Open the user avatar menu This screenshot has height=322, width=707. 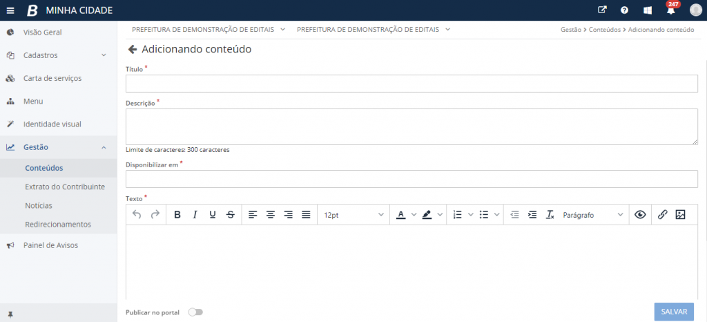pyautogui.click(x=696, y=10)
